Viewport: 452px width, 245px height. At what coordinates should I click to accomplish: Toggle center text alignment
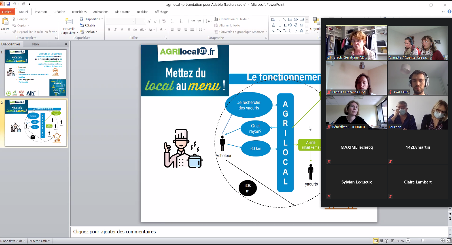tap(179, 29)
